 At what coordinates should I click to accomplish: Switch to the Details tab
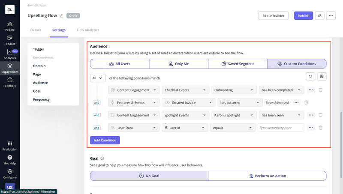[36, 30]
